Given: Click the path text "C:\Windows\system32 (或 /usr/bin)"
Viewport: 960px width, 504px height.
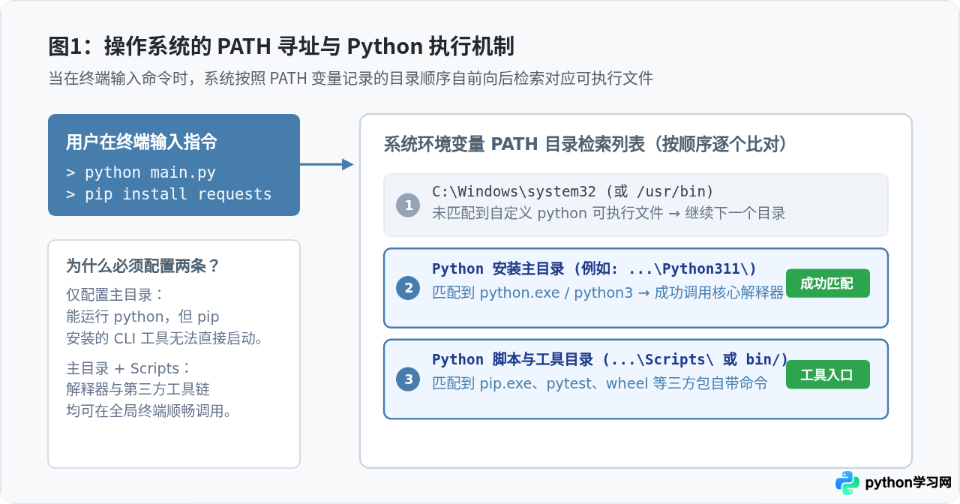Looking at the screenshot, I should [573, 191].
